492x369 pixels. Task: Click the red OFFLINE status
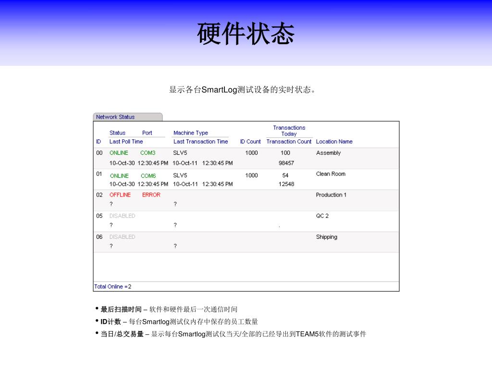[120, 195]
